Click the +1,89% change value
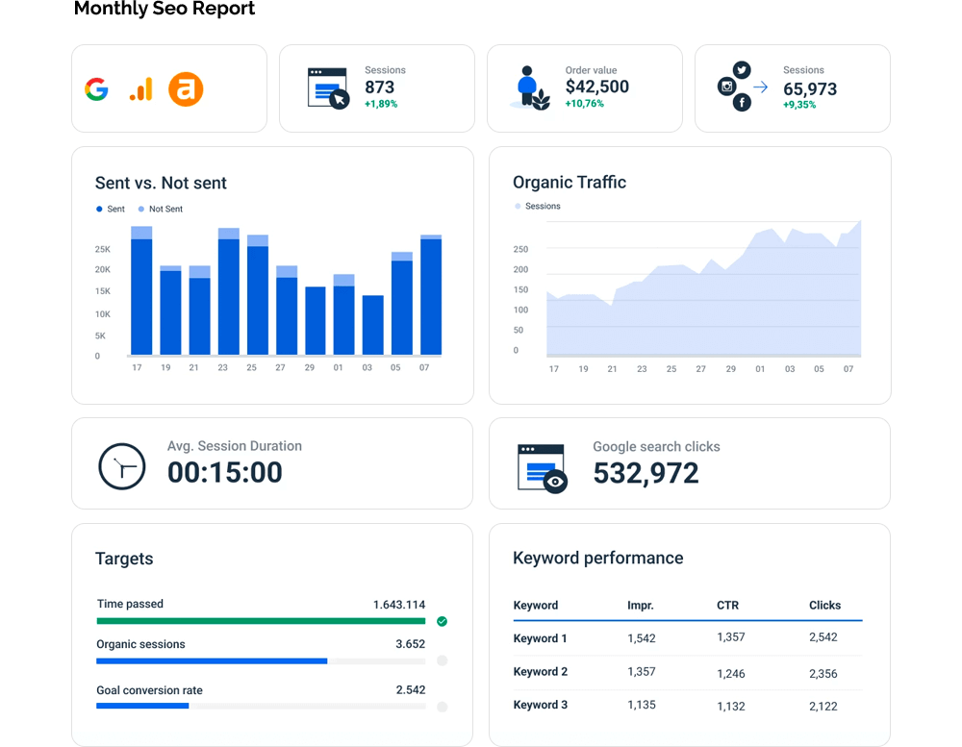This screenshot has height=747, width=962. pos(381,104)
